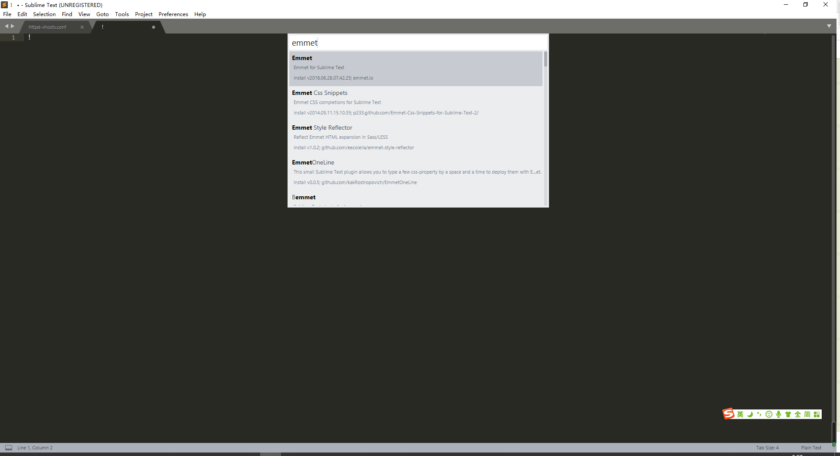Install the EmmetOneLine package
This screenshot has width=840, height=456.
[x=416, y=173]
